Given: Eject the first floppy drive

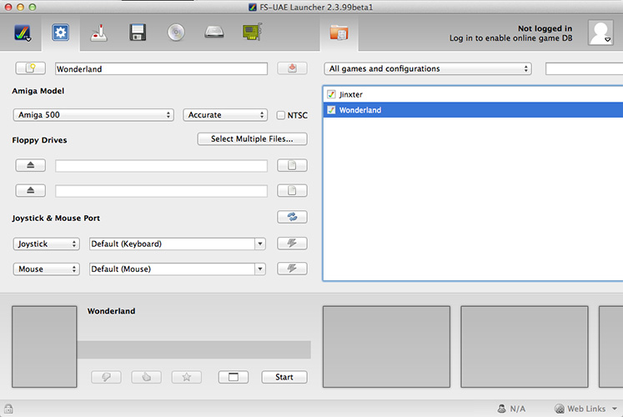Looking at the screenshot, I should pos(30,166).
